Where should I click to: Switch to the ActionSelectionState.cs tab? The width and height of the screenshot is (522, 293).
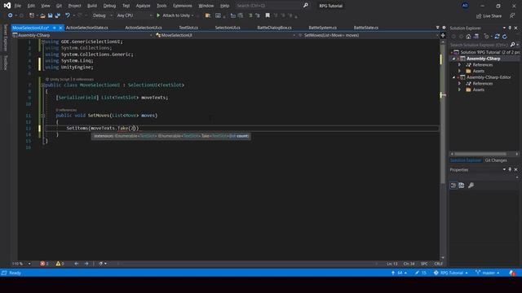click(x=87, y=28)
